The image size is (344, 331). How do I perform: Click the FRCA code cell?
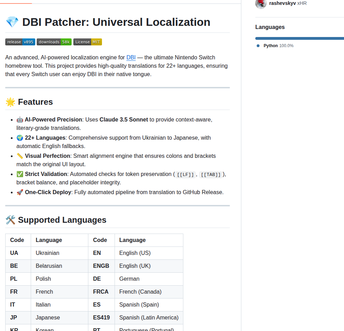tap(101, 292)
